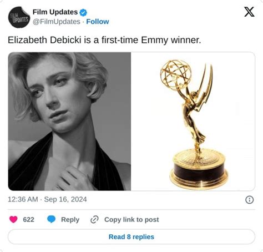Open the tweet info circle icon
Image resolution: width=263 pixels, height=252 pixels.
(x=249, y=200)
